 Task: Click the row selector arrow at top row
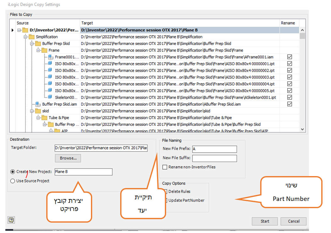coord(13,30)
